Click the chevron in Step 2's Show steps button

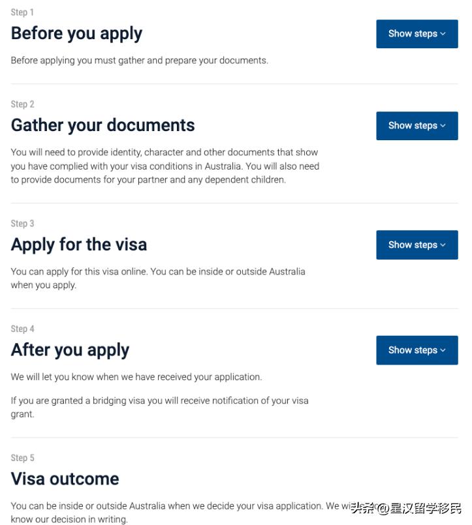click(443, 126)
